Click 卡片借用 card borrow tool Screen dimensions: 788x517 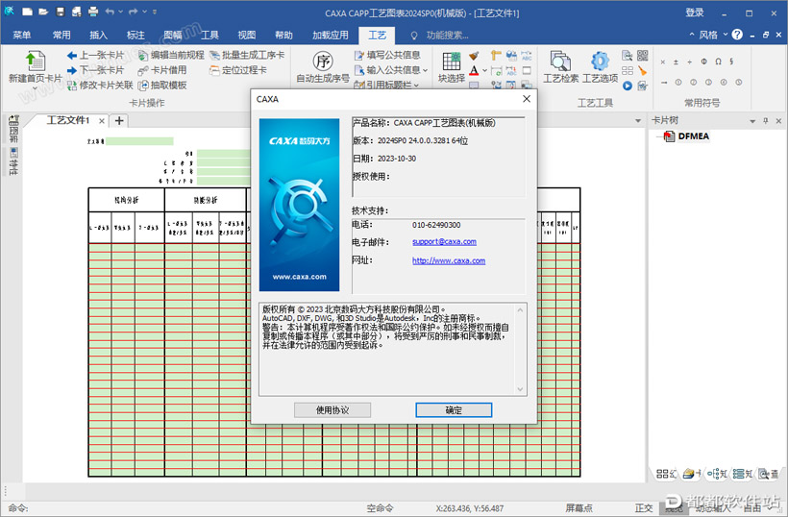(x=162, y=70)
